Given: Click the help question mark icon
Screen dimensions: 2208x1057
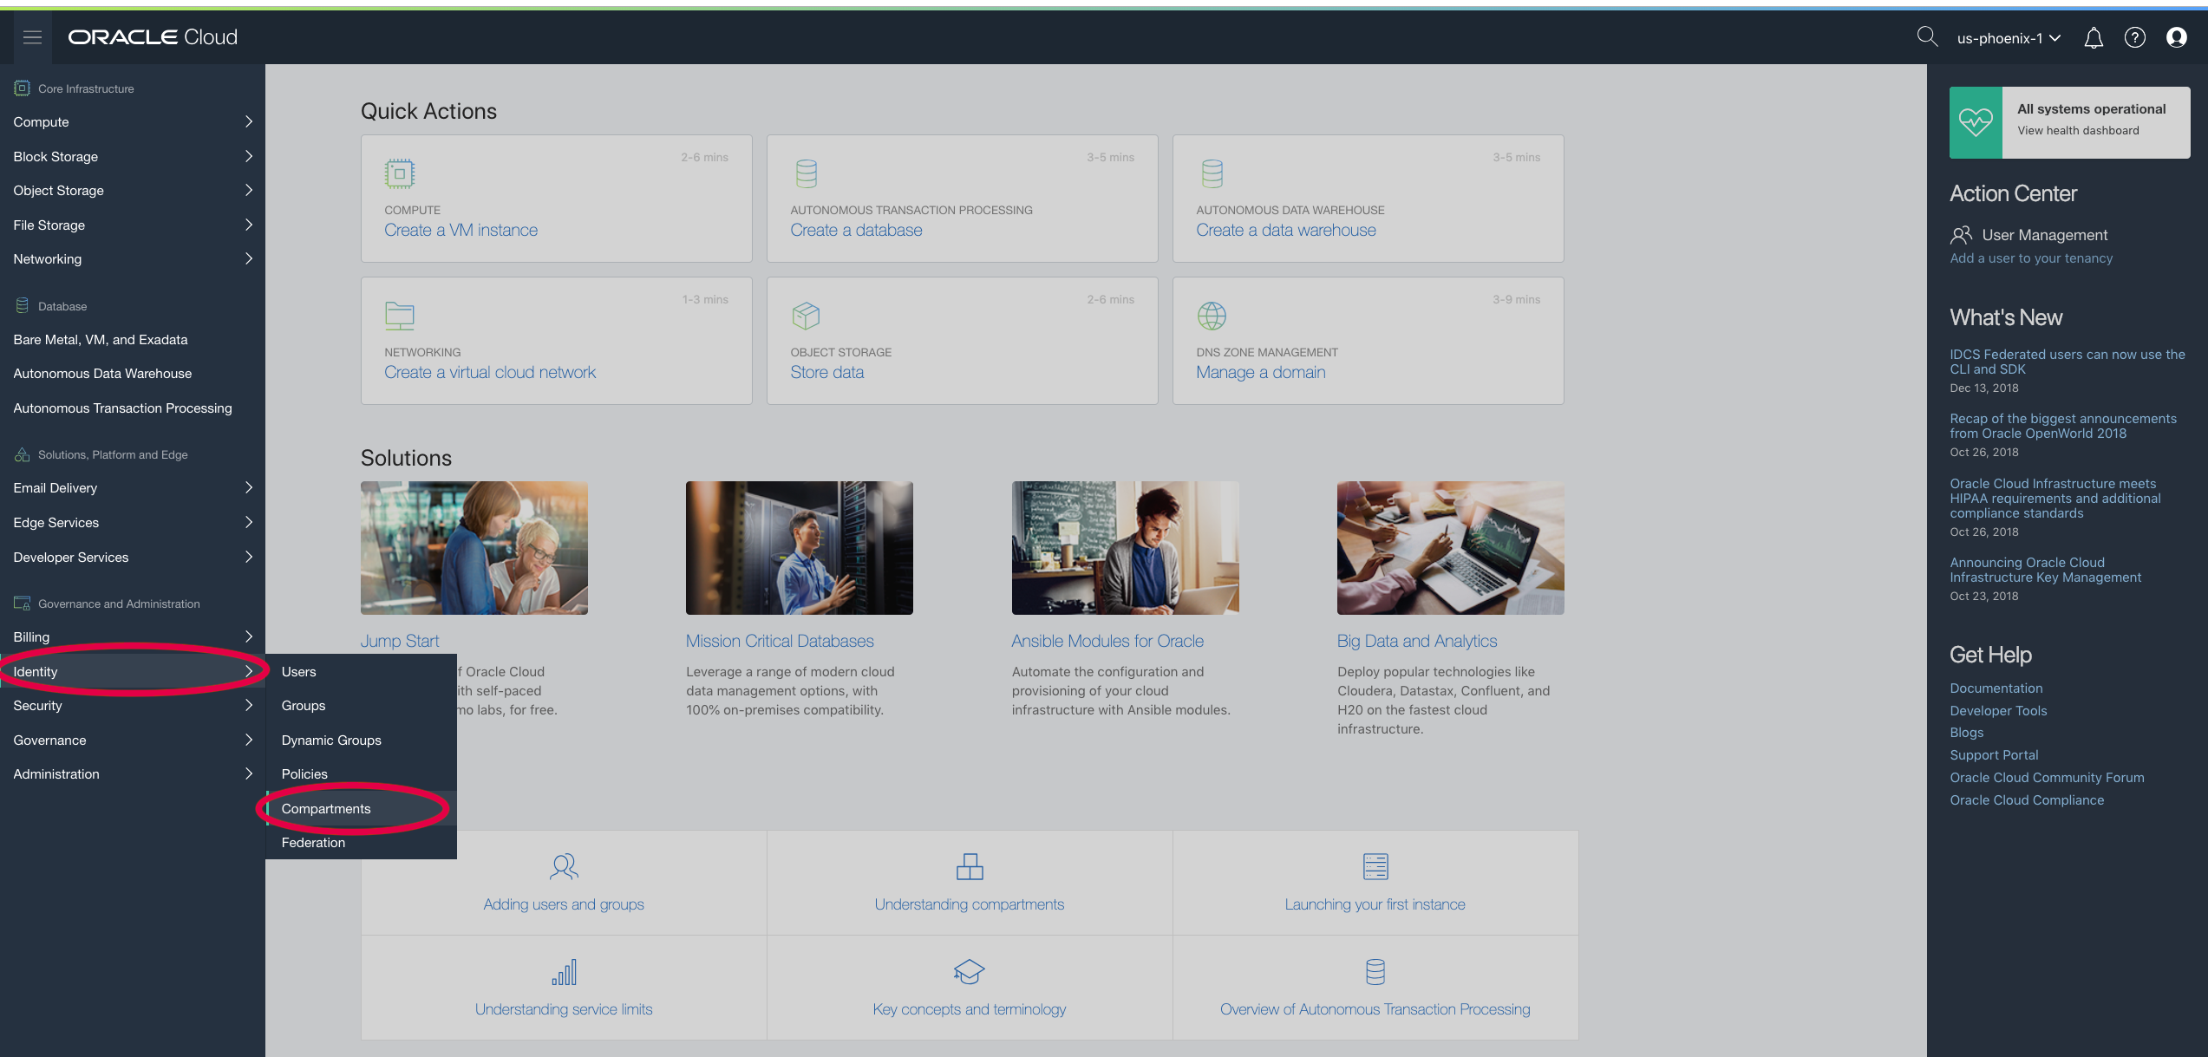Looking at the screenshot, I should click(2134, 37).
